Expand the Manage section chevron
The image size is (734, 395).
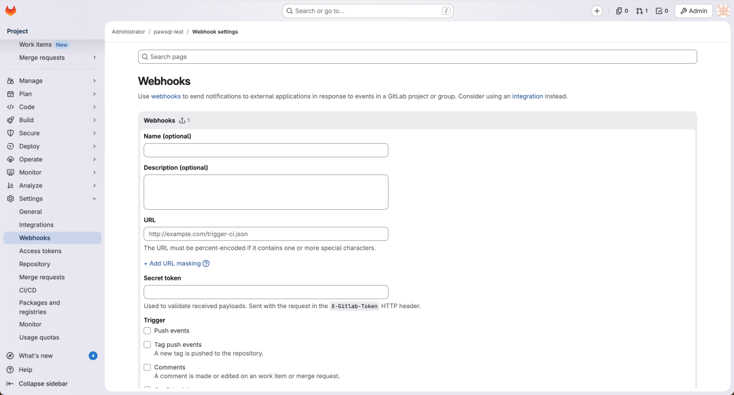pos(94,81)
